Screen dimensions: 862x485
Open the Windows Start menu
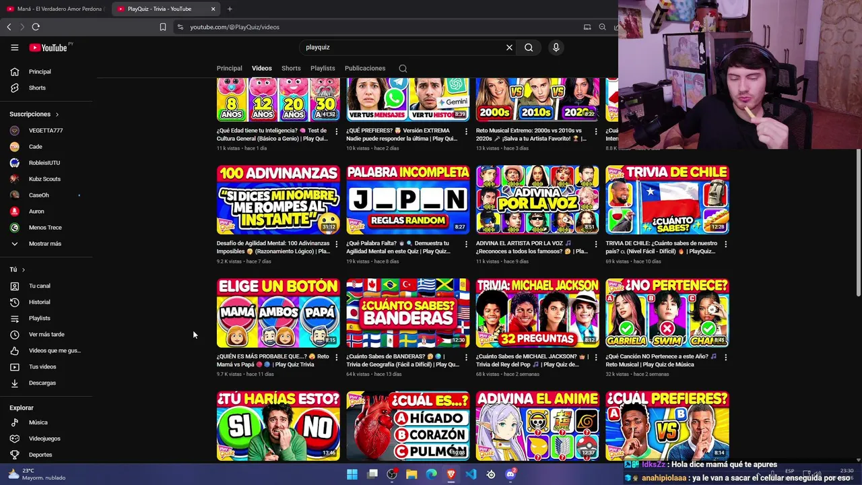pyautogui.click(x=352, y=474)
